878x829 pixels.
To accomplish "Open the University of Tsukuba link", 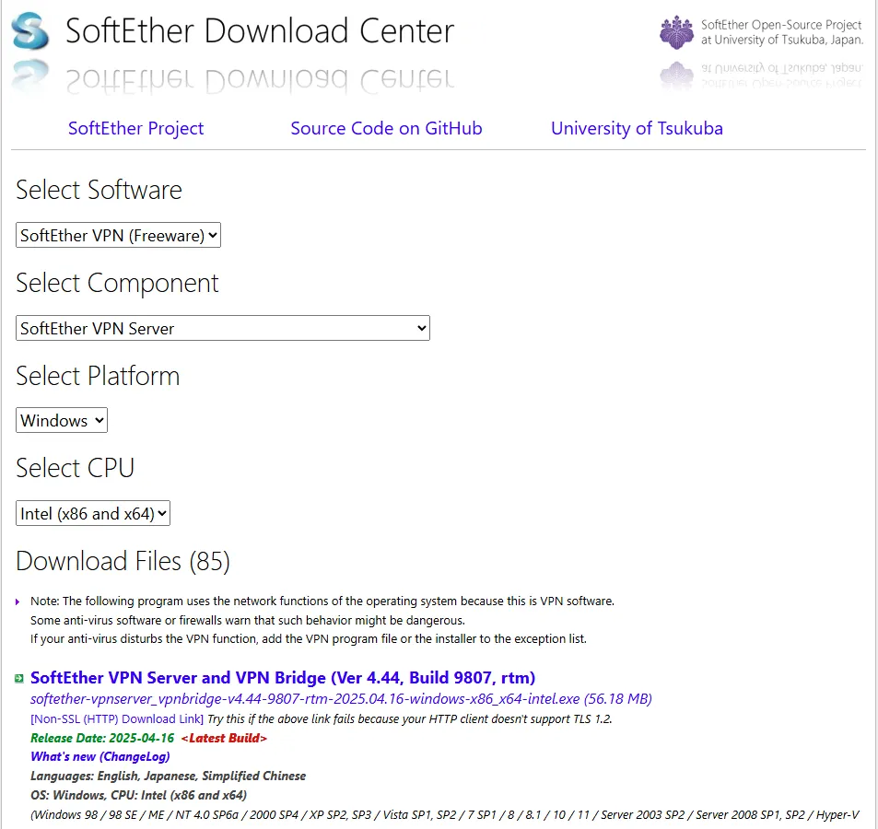I will 638,128.
